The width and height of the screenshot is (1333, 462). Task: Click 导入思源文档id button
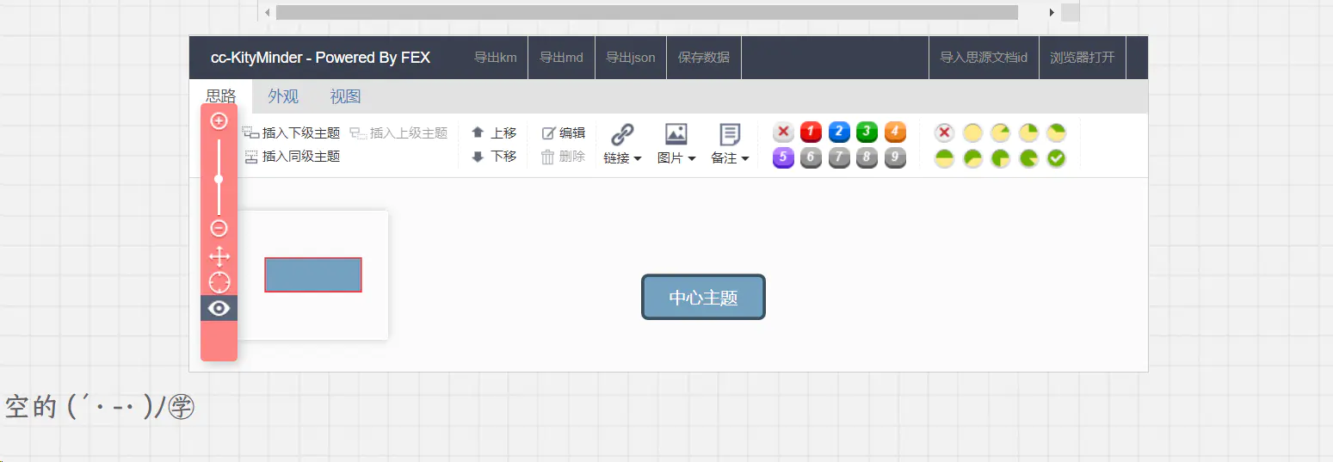point(984,58)
